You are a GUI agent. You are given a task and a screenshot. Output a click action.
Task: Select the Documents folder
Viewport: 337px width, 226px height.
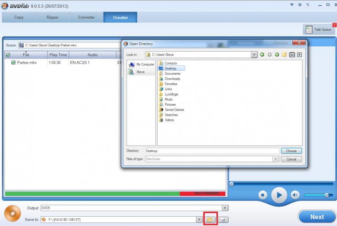170,74
